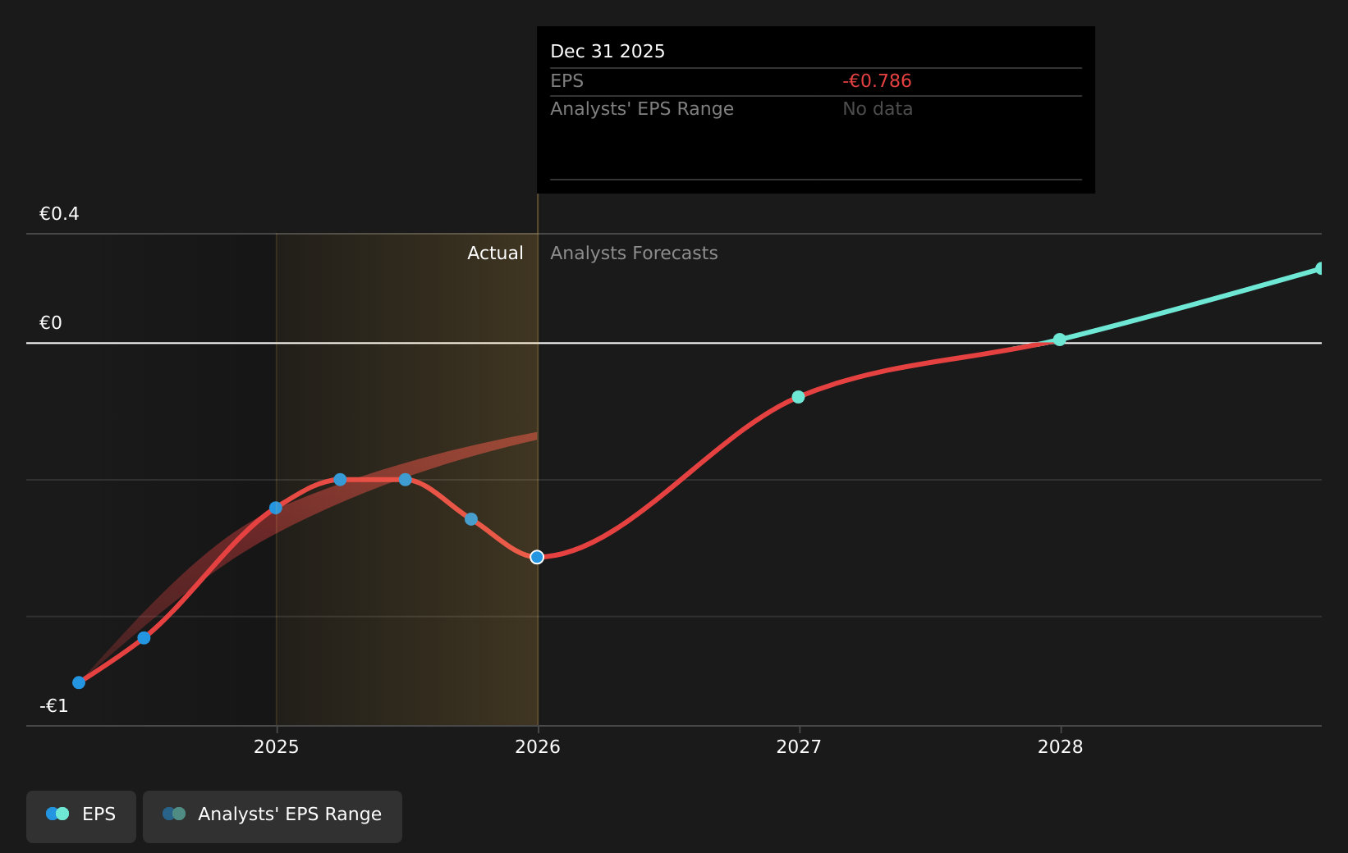Click 'No data' in the tooltip
The height and width of the screenshot is (853, 1348).
click(x=878, y=109)
